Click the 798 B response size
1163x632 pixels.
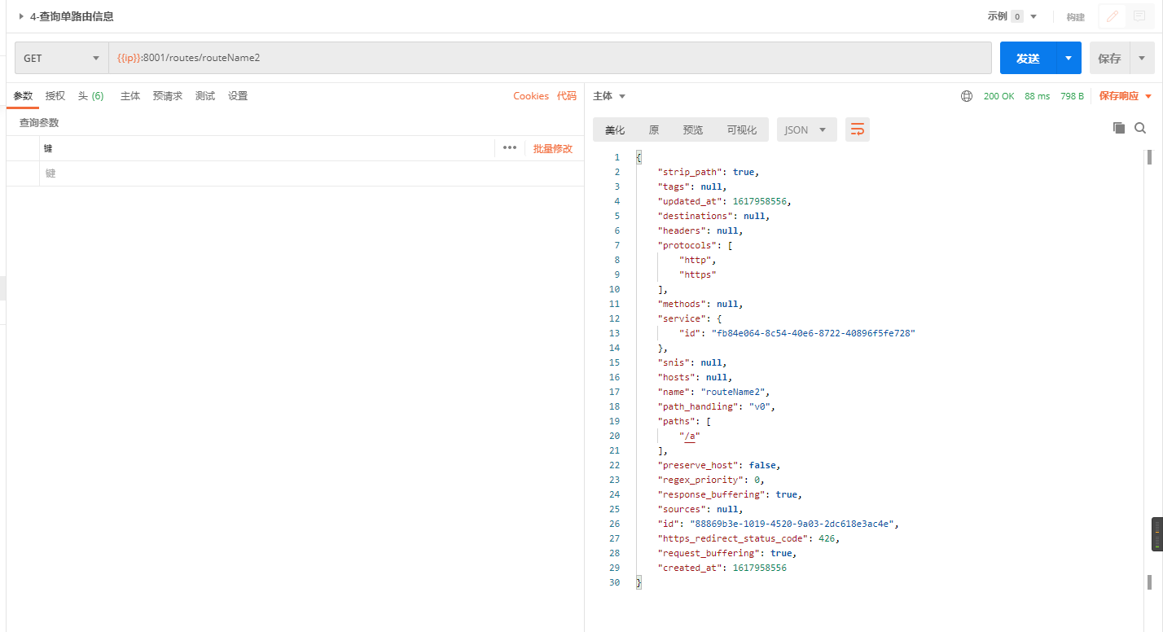pos(1072,96)
